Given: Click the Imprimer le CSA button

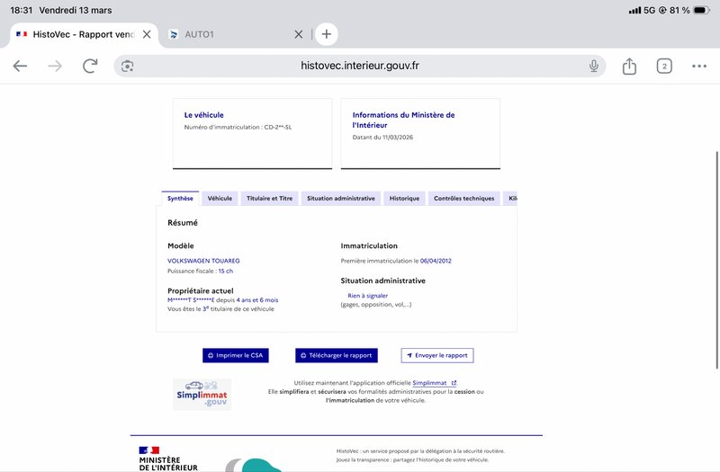Looking at the screenshot, I should tap(236, 355).
